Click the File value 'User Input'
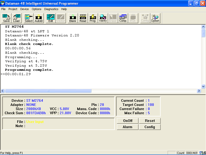The image size is (206, 155). pyautogui.click(x=35, y=122)
